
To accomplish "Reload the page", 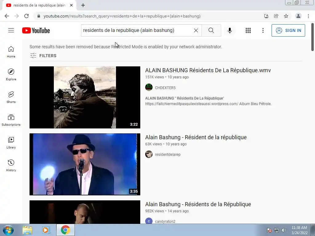I will tap(26, 16).
